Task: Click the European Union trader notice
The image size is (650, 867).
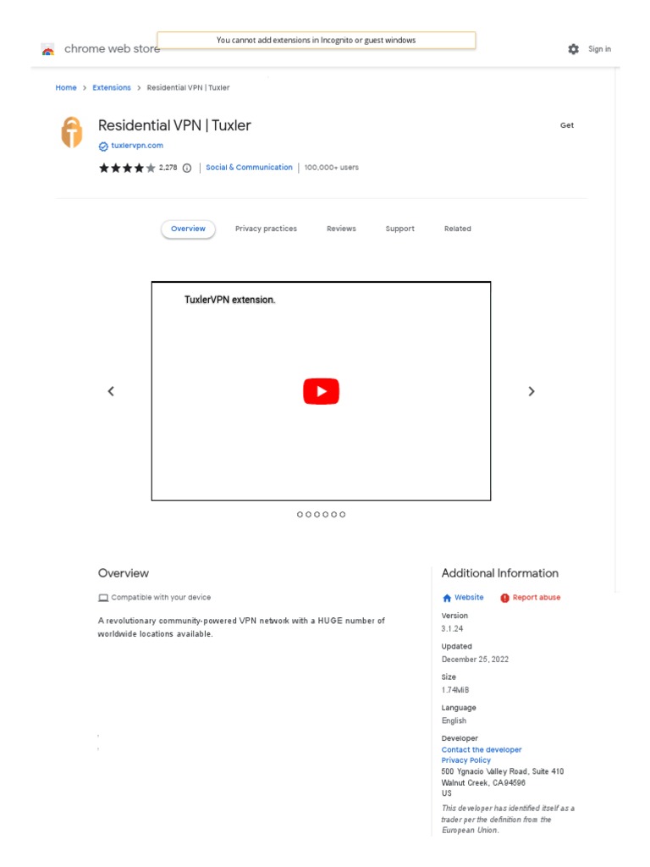Action: 508,820
